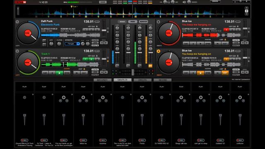Trigger green hot cue 2 on Track 1 deck
265x149 pixels.
[x=91, y=59]
